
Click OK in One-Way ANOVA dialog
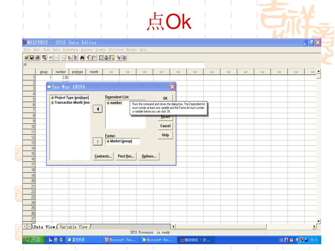pyautogui.click(x=165, y=98)
